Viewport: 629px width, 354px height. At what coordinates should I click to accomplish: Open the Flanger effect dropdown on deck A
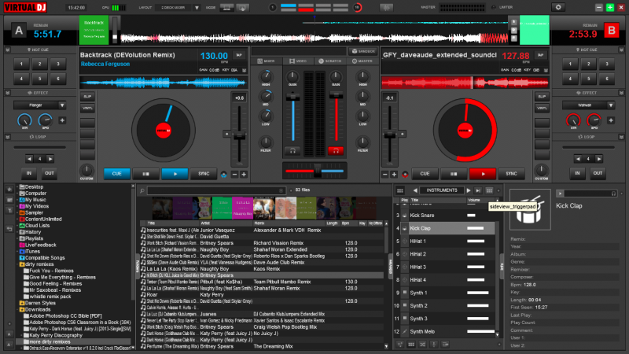point(62,105)
